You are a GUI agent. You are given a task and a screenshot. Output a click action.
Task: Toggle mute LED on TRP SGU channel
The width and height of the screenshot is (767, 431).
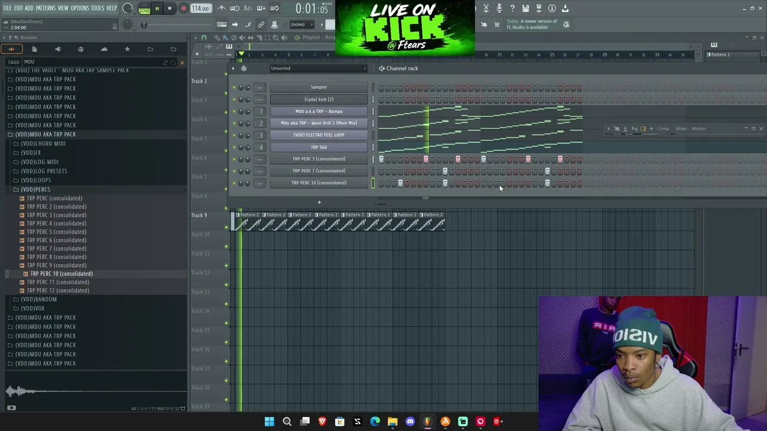(x=234, y=147)
